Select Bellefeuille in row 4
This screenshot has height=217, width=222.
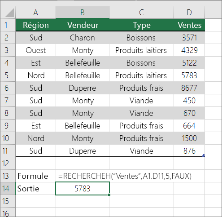83,63
